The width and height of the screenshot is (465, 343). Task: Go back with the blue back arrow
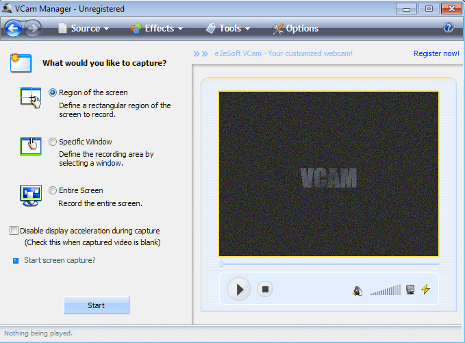[13, 29]
